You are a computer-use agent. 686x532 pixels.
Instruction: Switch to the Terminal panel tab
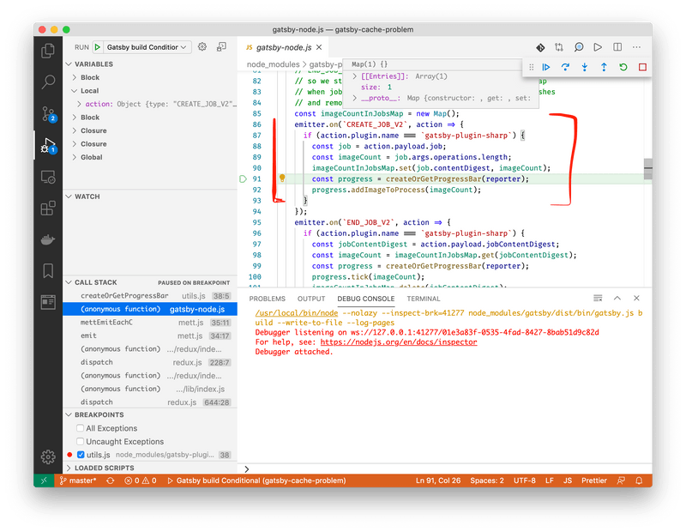point(424,299)
